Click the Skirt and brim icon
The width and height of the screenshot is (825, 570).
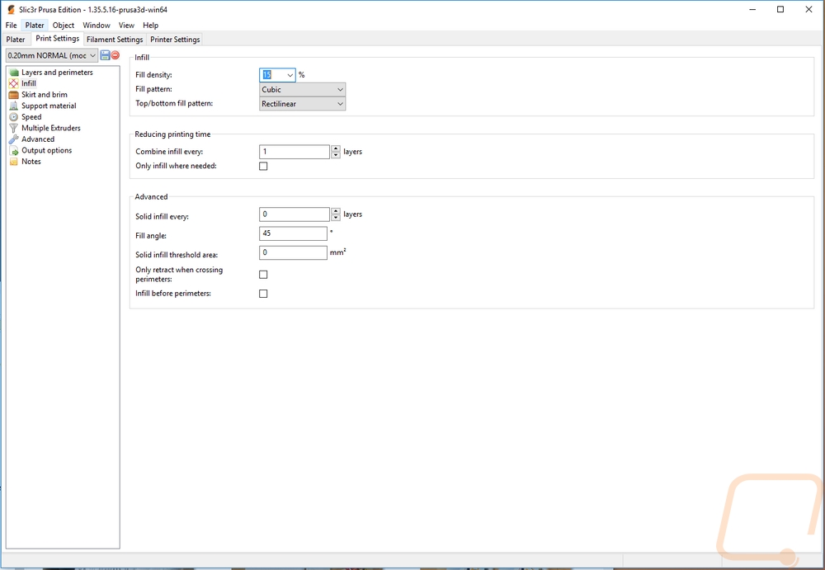[x=14, y=95]
